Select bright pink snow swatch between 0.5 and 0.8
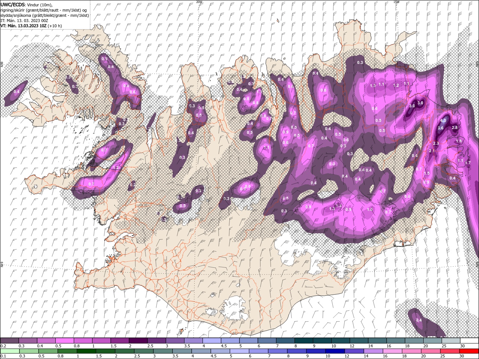 pyautogui.click(x=64, y=341)
